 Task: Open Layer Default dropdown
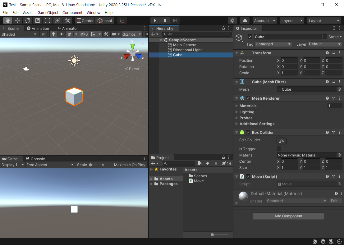325,44
